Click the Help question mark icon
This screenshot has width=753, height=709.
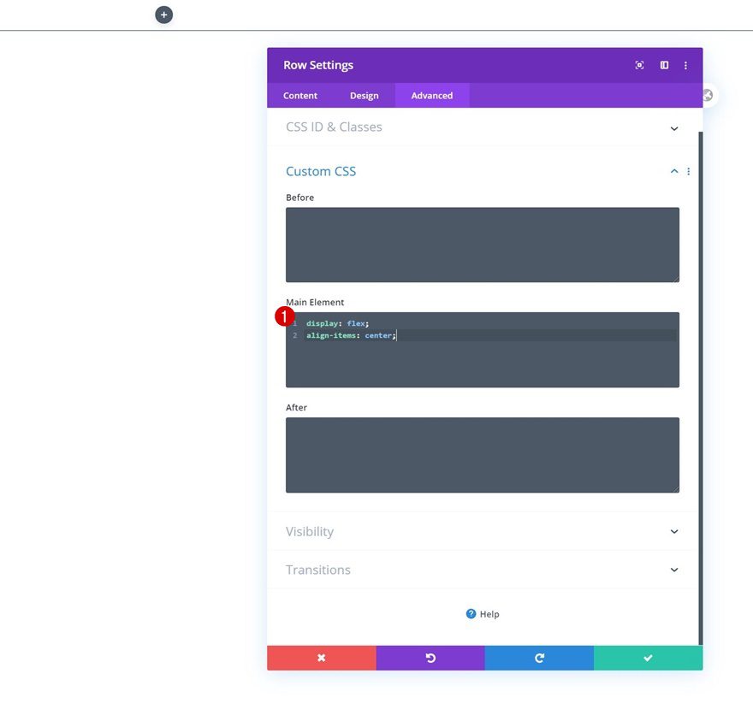(471, 613)
